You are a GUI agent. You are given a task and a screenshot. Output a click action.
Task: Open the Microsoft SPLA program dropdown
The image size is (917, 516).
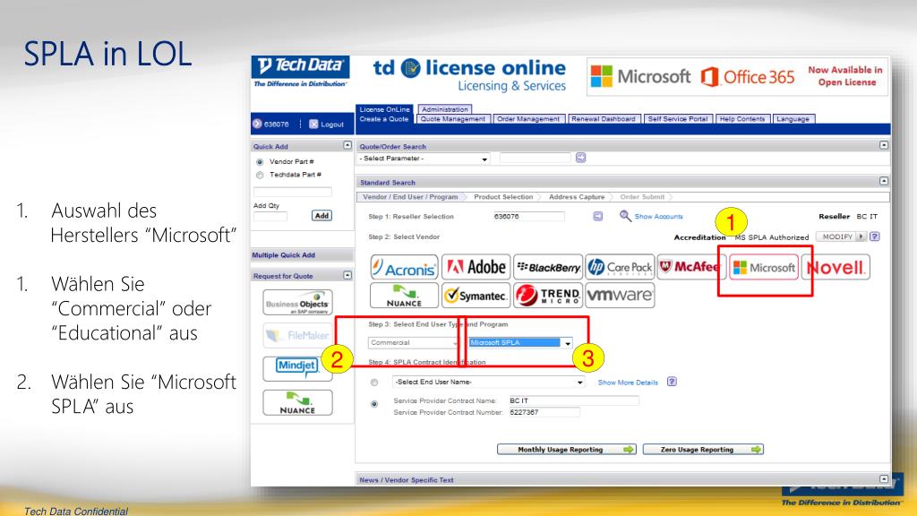point(520,343)
